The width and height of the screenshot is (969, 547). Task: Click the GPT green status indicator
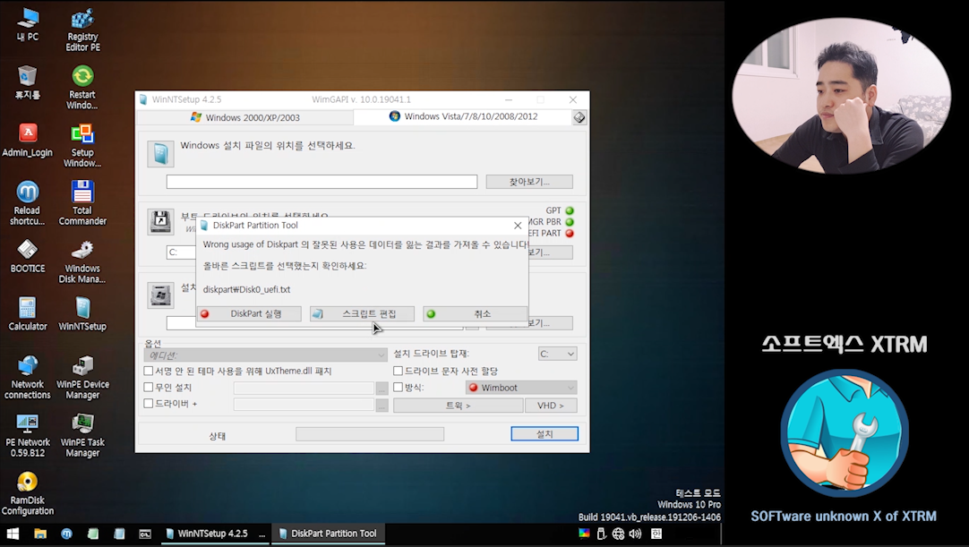point(570,210)
